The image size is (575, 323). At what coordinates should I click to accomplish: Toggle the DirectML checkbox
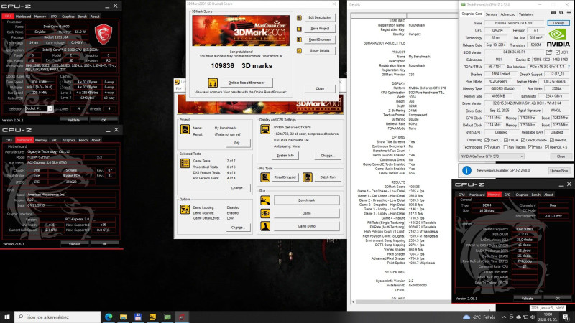pos(551,140)
